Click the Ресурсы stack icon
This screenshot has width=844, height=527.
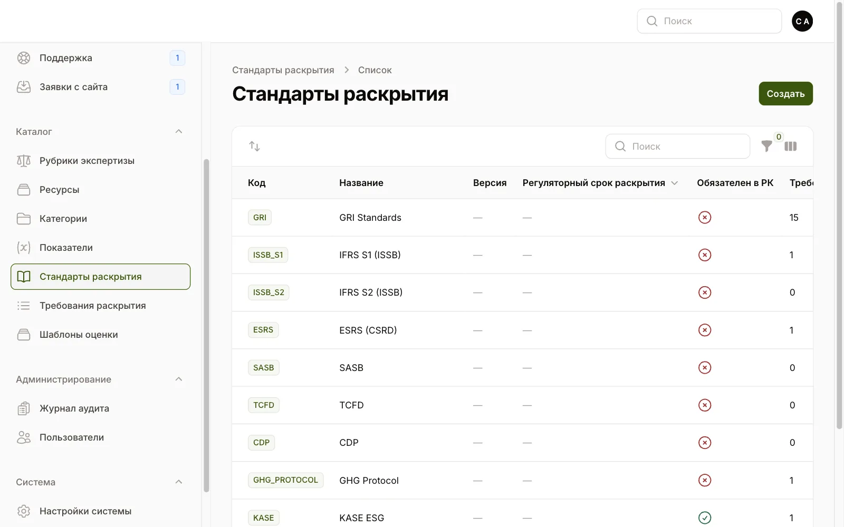pyautogui.click(x=24, y=190)
